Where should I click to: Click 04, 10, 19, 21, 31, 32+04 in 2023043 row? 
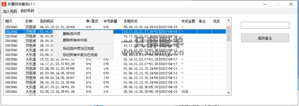[x=57, y=27]
